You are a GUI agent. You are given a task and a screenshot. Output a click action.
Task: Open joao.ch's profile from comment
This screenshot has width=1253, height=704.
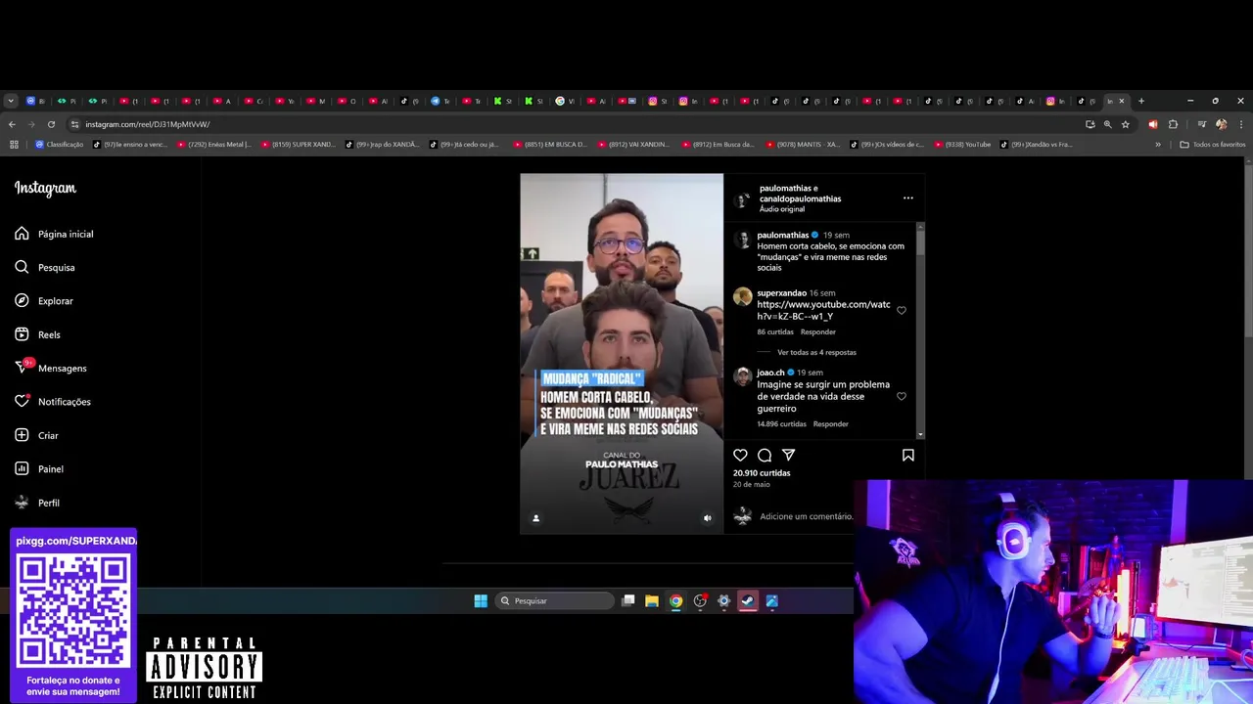[x=770, y=372]
